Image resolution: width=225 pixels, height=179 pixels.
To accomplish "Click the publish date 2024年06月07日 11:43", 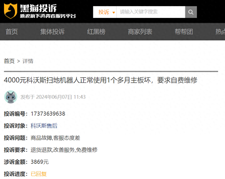I will click(61, 97).
